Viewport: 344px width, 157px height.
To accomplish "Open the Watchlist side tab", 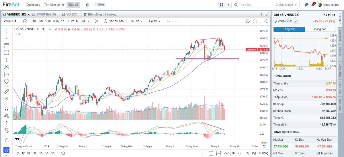I will (340, 35).
